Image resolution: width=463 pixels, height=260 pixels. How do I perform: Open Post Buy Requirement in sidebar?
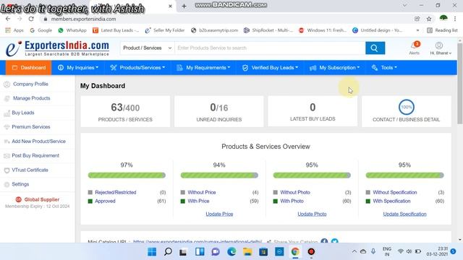(x=35, y=155)
